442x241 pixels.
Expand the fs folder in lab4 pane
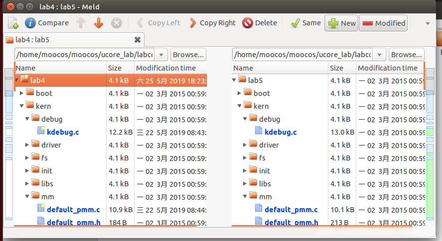[27, 158]
